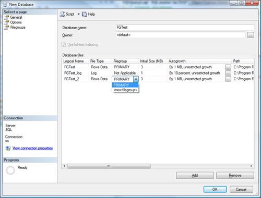
Task: Open the Options page
Action: (16, 22)
